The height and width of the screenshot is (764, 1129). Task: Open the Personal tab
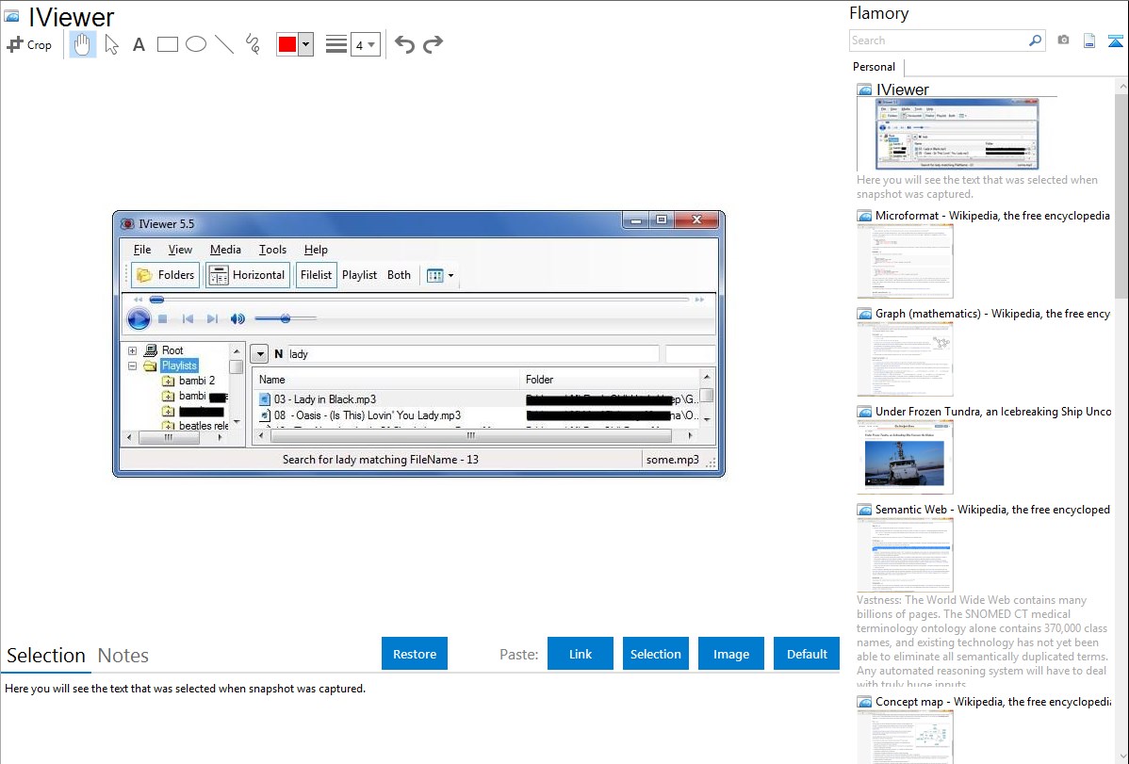click(874, 67)
